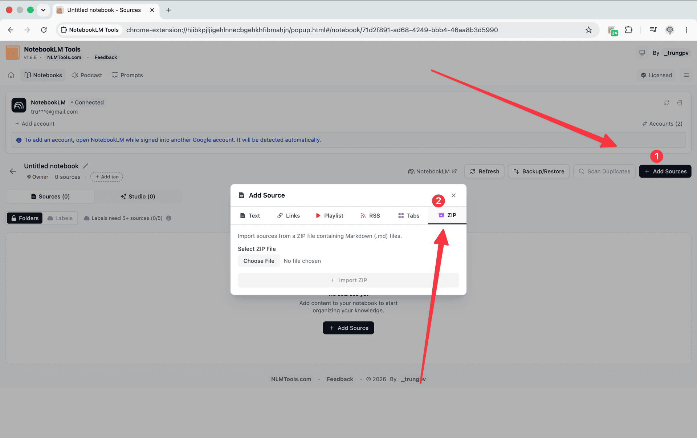Open the media controls icon in the toolbar

(x=653, y=30)
